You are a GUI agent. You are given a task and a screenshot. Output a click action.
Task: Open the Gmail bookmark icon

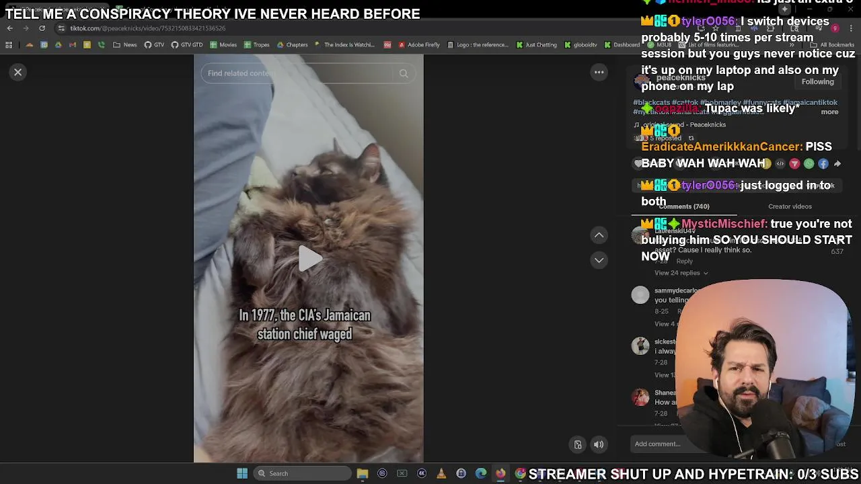pos(73,45)
